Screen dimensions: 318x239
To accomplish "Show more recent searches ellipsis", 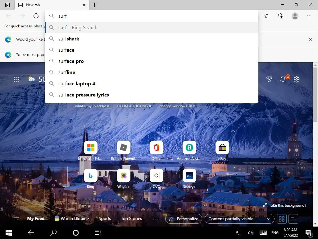I will coord(207,106).
